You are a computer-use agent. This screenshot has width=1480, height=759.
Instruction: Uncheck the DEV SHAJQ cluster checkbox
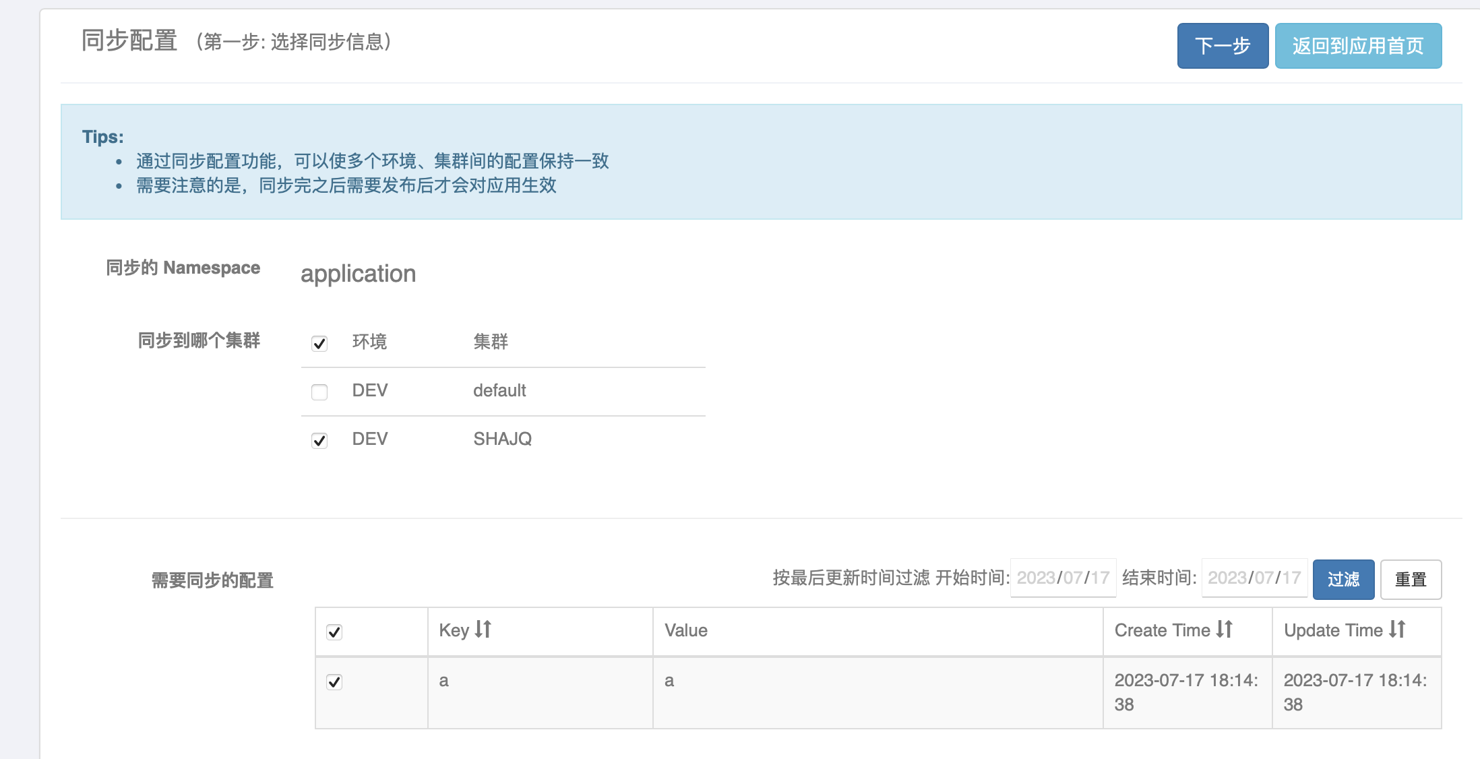click(319, 441)
